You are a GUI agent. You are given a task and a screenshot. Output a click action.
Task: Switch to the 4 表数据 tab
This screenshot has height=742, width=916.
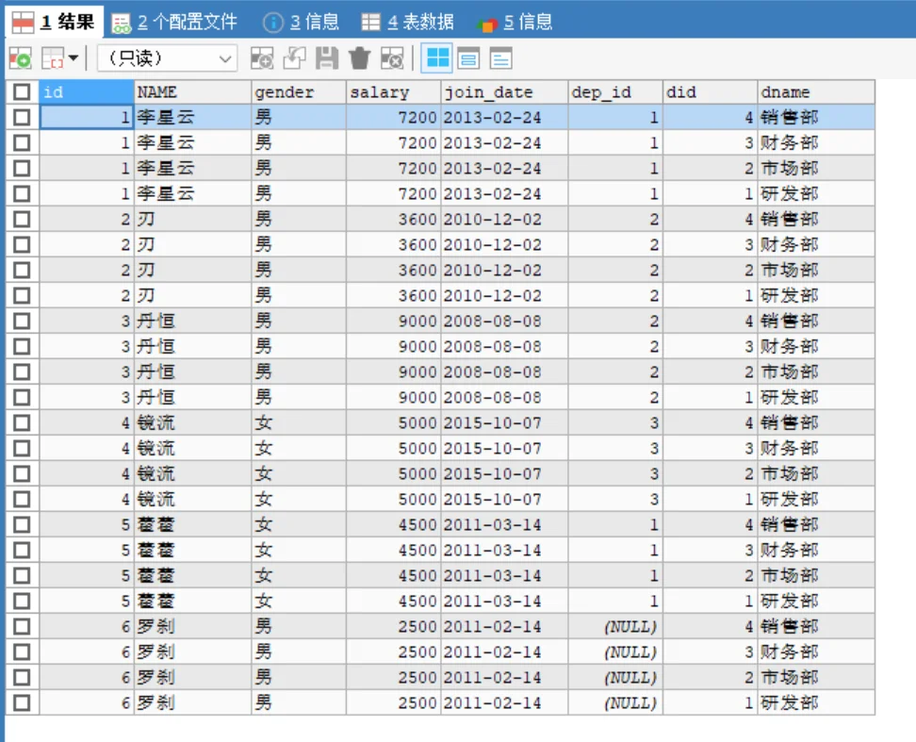(408, 21)
